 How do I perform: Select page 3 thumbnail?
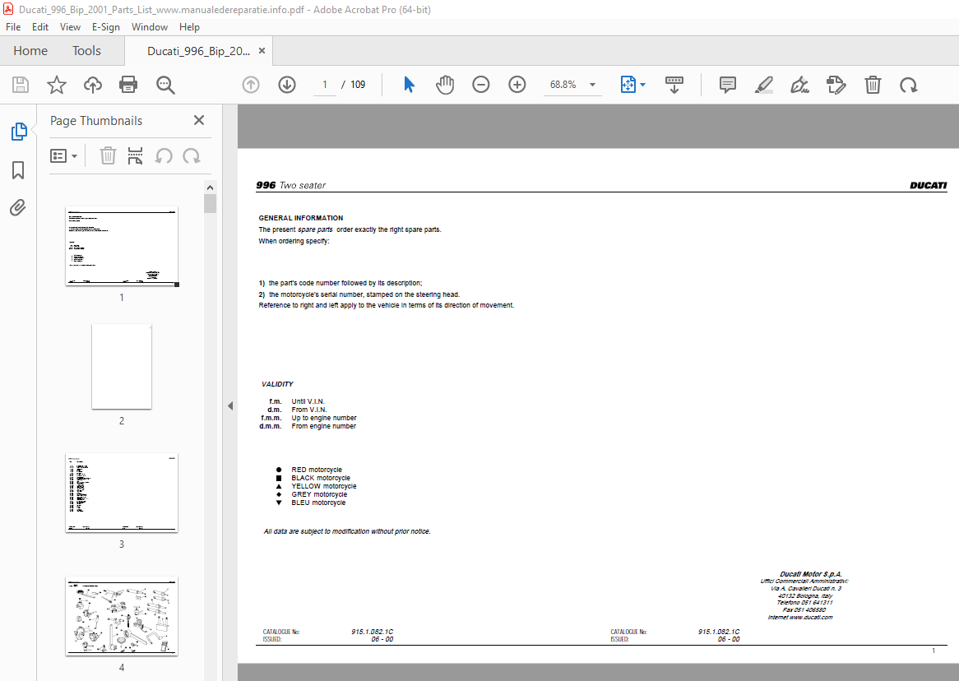click(122, 493)
